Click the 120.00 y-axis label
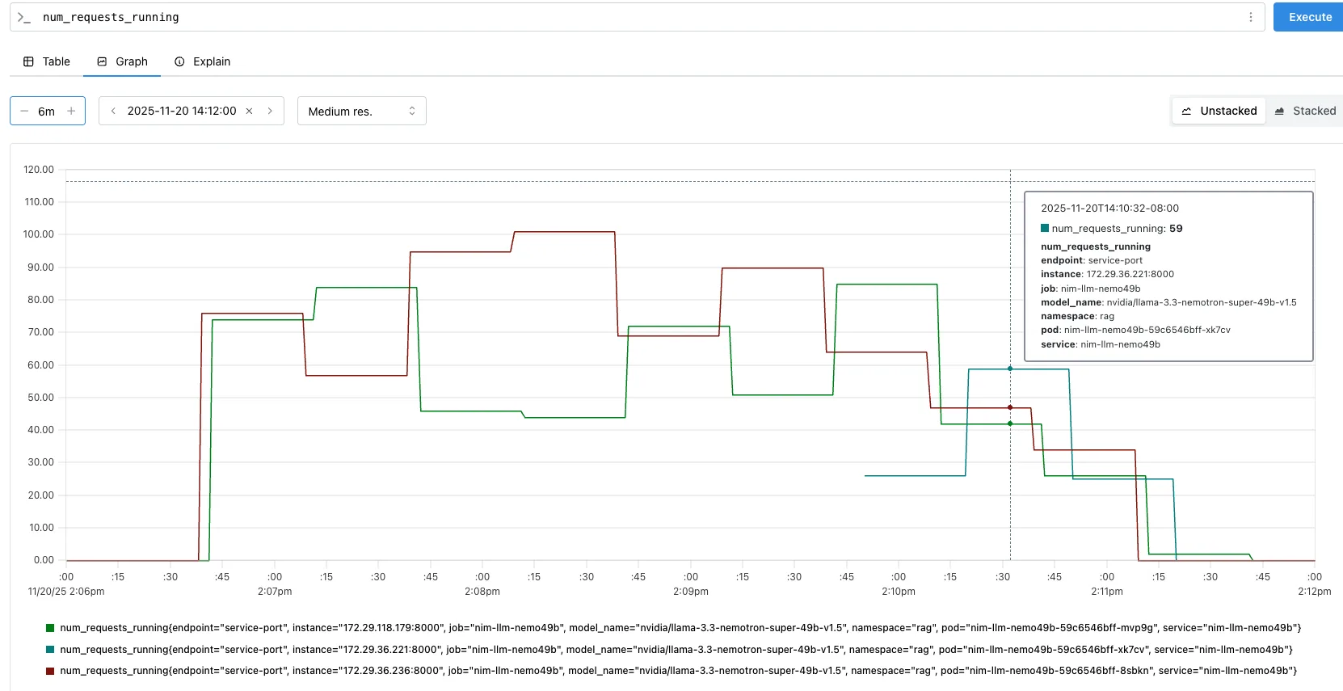 coord(39,170)
